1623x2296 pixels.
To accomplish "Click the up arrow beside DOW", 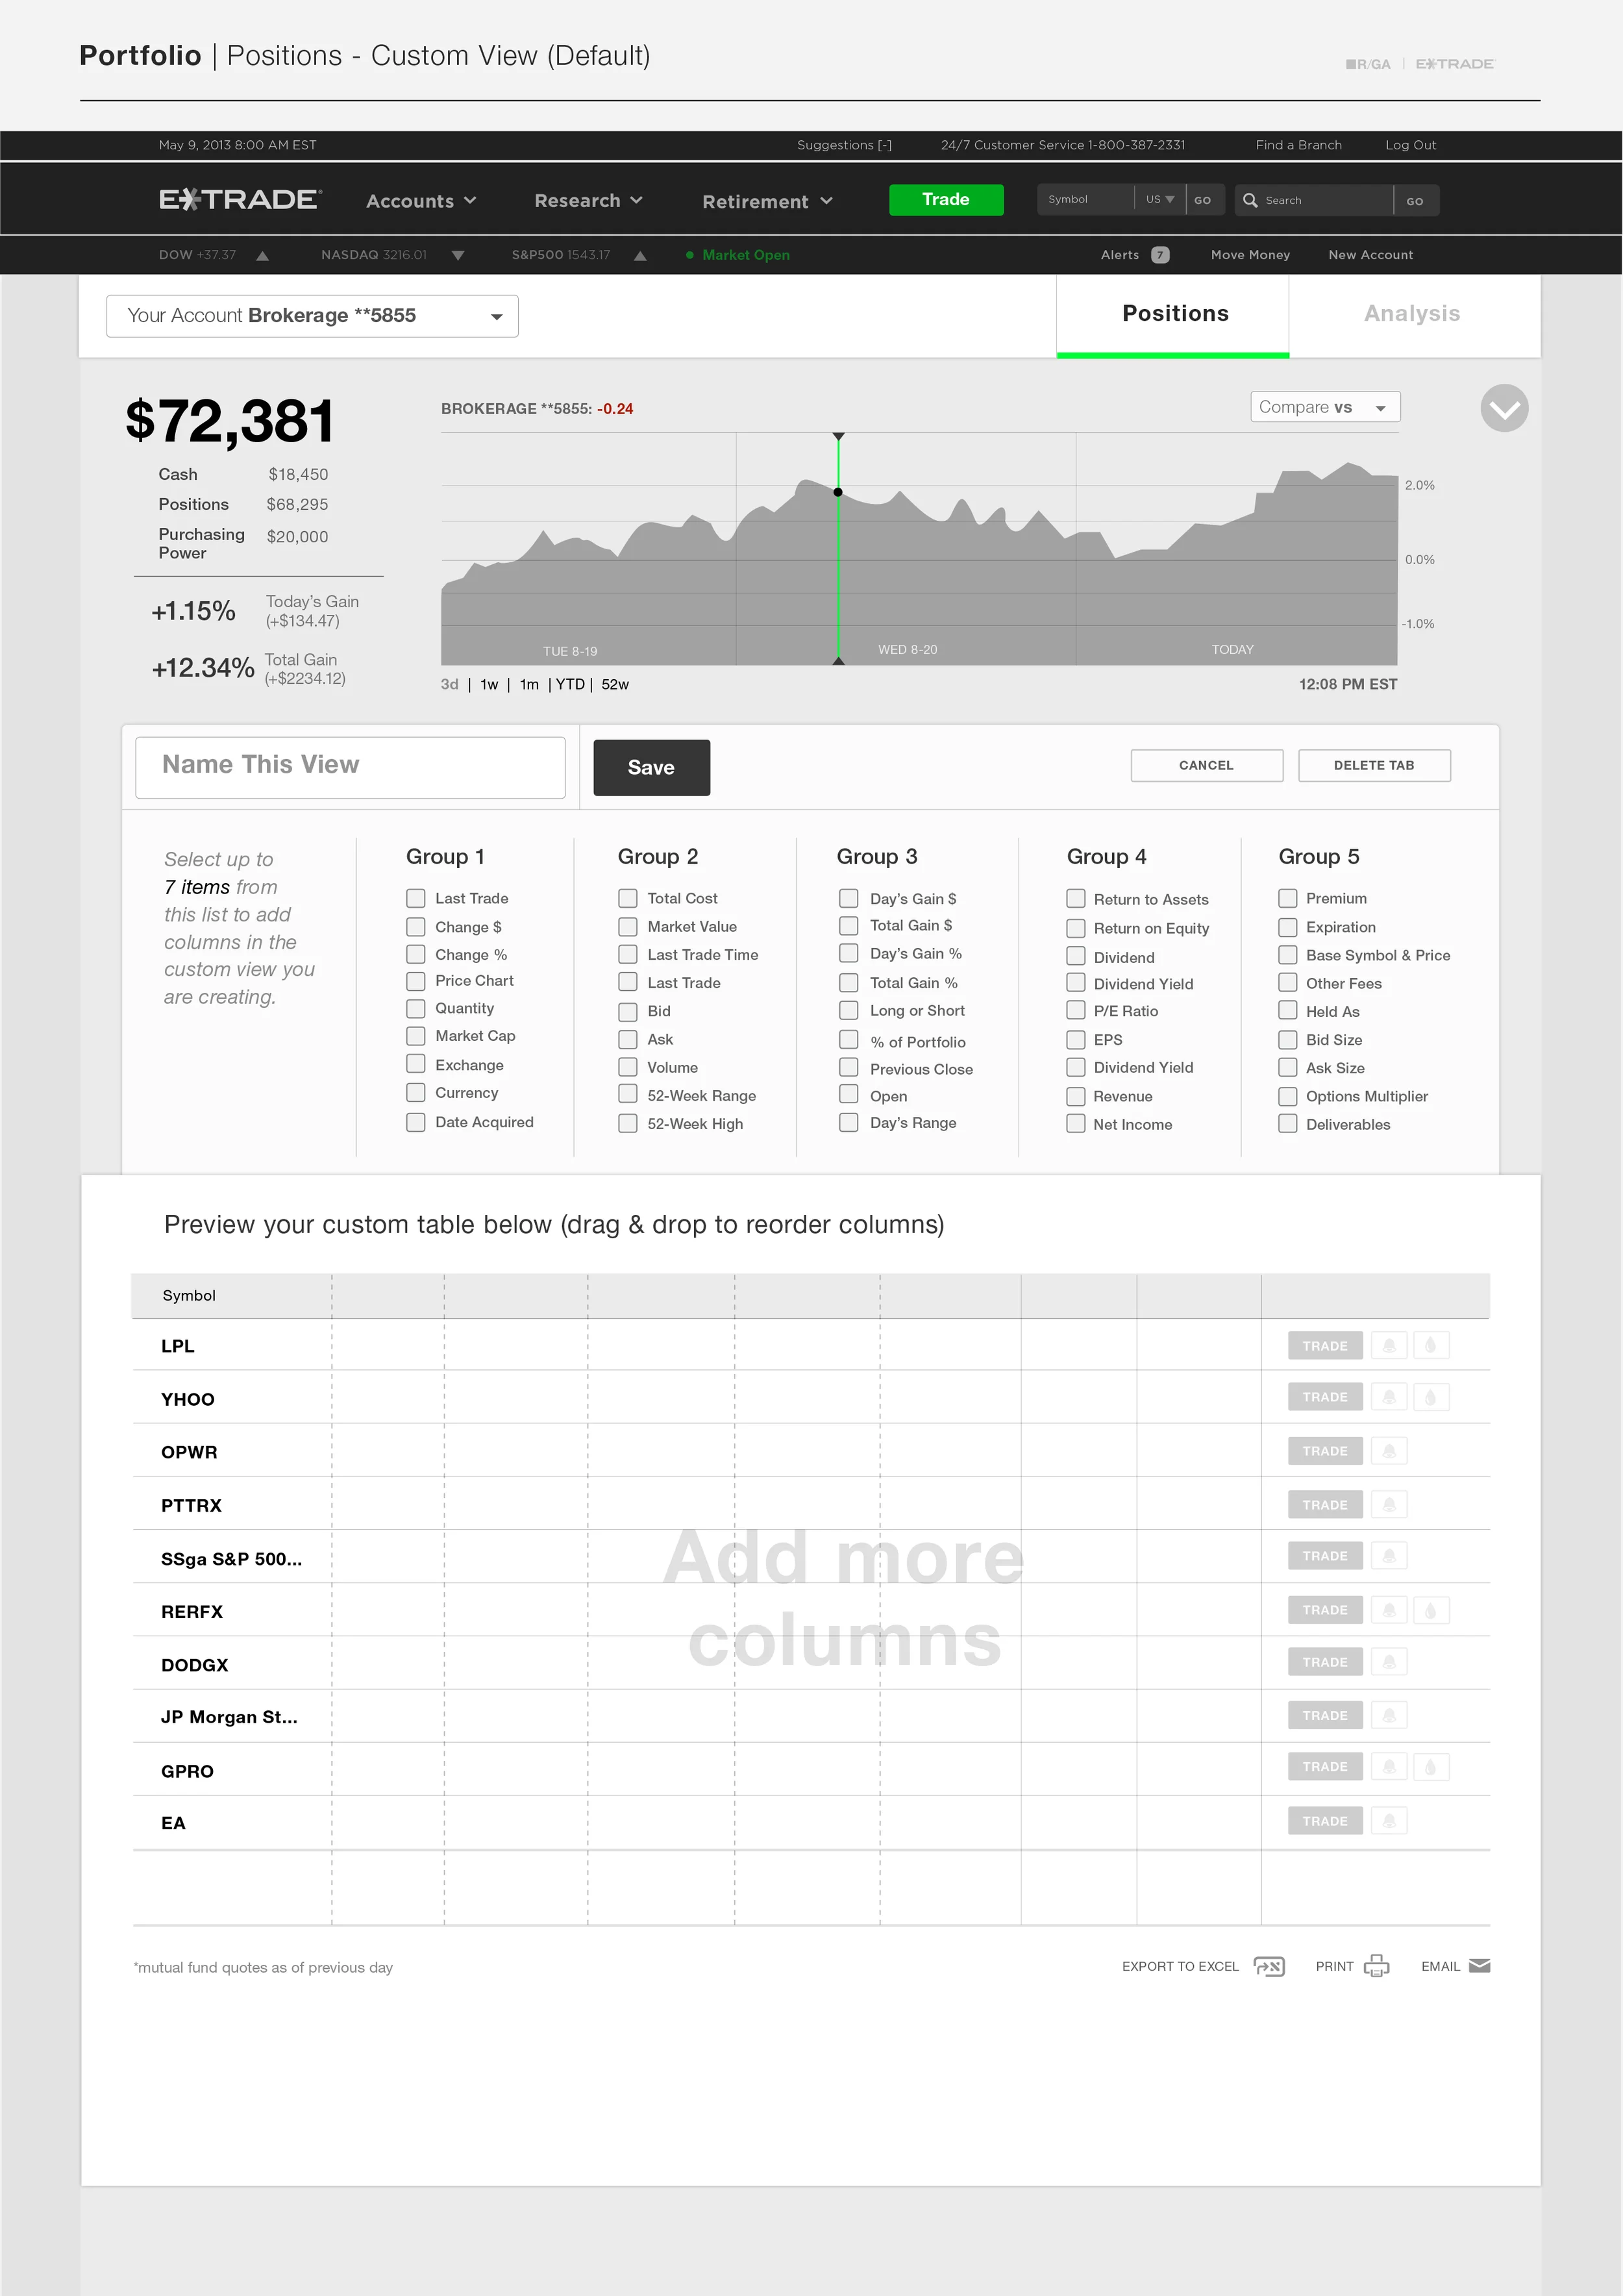I will point(262,256).
